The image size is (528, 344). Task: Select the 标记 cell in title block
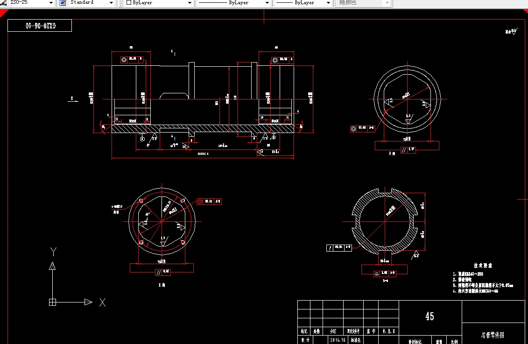[304, 331]
